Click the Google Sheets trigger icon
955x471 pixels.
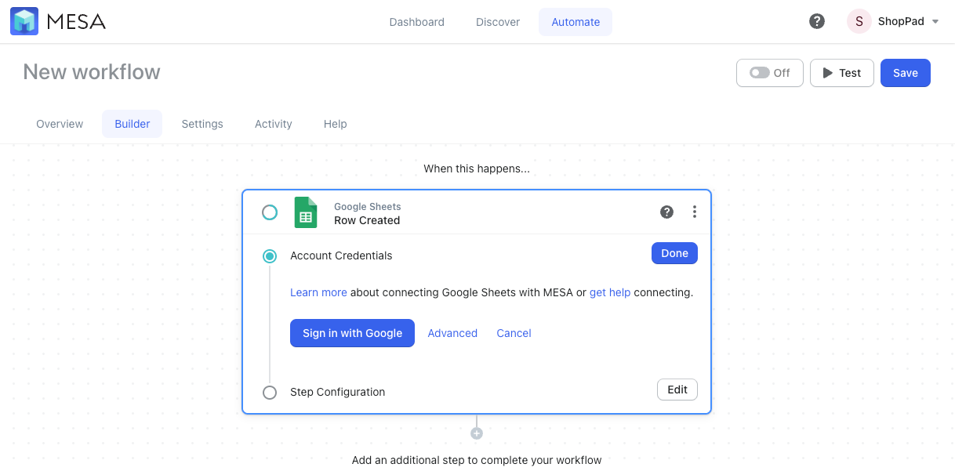click(x=306, y=212)
